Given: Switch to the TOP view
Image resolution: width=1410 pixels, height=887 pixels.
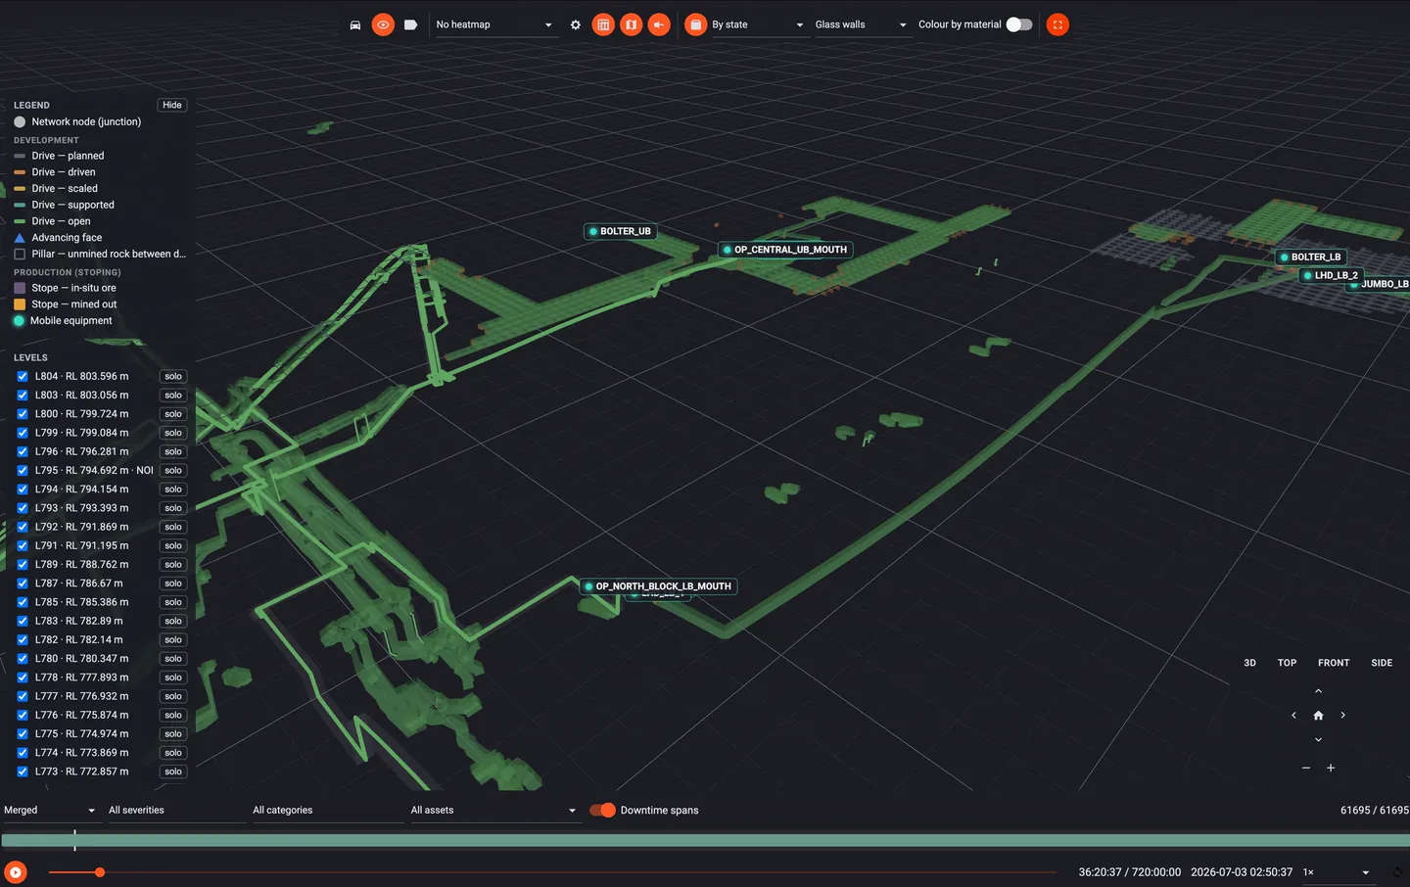Looking at the screenshot, I should tap(1287, 663).
